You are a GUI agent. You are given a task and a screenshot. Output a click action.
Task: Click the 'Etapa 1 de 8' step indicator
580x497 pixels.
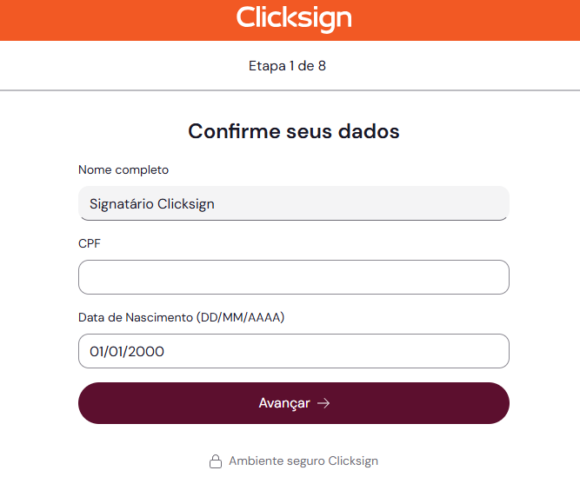(x=287, y=65)
